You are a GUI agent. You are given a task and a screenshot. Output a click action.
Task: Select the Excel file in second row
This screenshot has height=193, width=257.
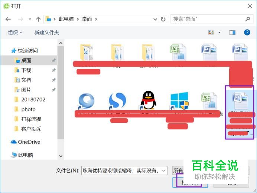209,101
